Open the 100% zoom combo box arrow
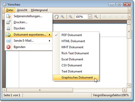Image resolution: width=135 pixels, height=102 pixels. click(90, 17)
